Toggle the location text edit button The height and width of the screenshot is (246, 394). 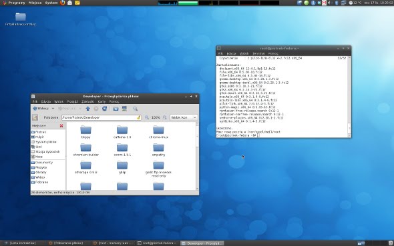pyautogui.click(x=35, y=117)
